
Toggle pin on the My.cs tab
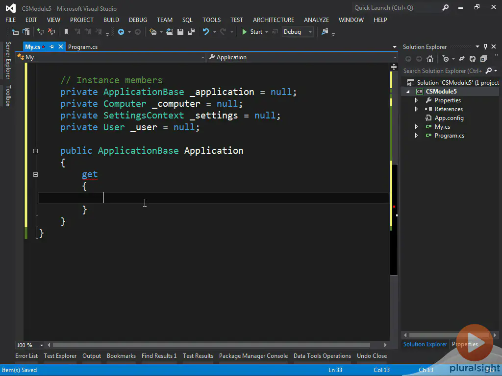[51, 47]
